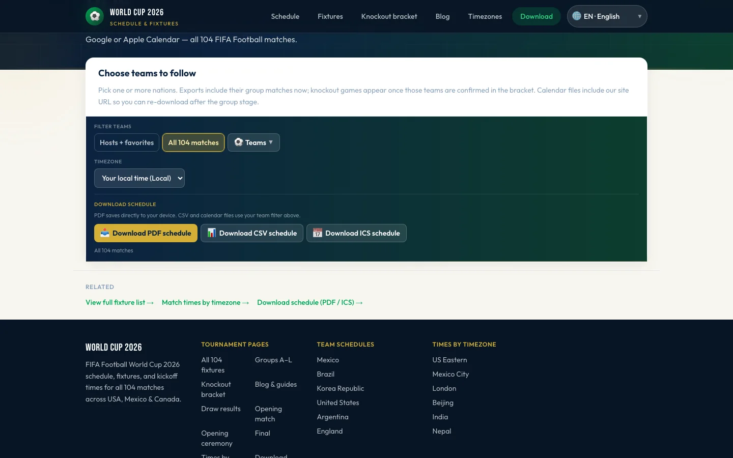Open Opening ceremony footer link
Screen dimensions: 733x458
click(x=217, y=438)
